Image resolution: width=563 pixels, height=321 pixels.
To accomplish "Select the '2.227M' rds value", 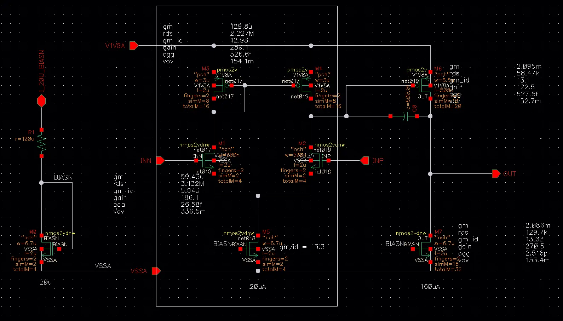I will (242, 33).
